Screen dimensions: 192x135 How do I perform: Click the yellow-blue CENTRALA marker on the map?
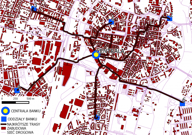point(96,55)
